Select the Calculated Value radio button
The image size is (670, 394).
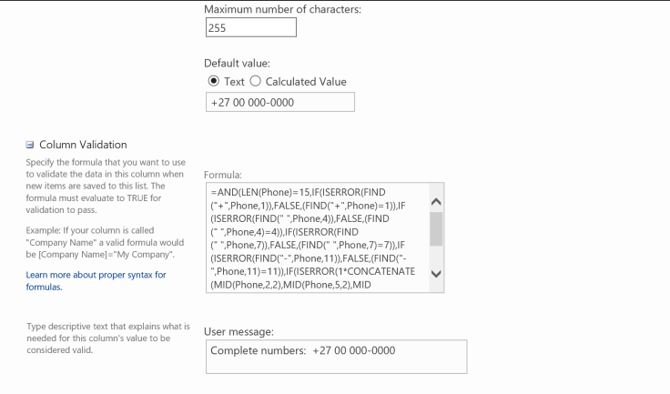256,82
